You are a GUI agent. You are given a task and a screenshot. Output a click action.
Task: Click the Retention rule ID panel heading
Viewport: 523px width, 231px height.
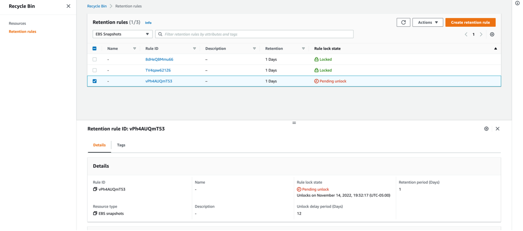click(x=126, y=129)
